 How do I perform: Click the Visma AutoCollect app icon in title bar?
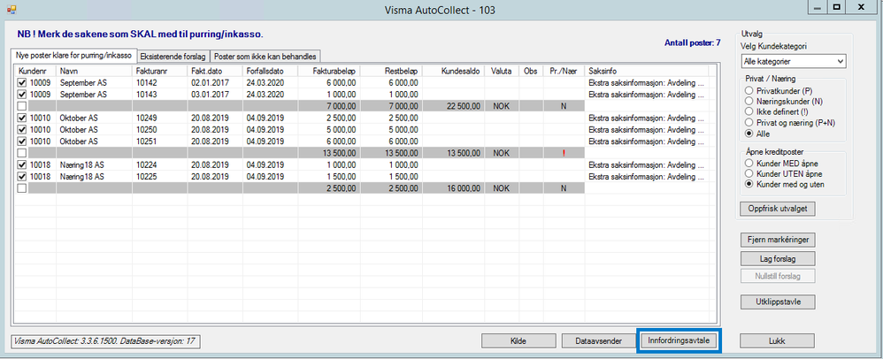(11, 10)
